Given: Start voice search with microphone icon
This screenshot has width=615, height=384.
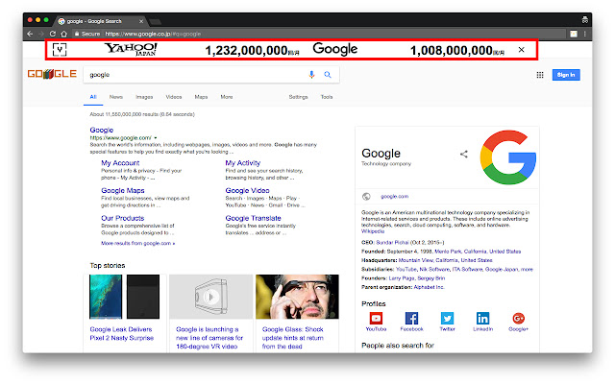Looking at the screenshot, I should [x=311, y=75].
